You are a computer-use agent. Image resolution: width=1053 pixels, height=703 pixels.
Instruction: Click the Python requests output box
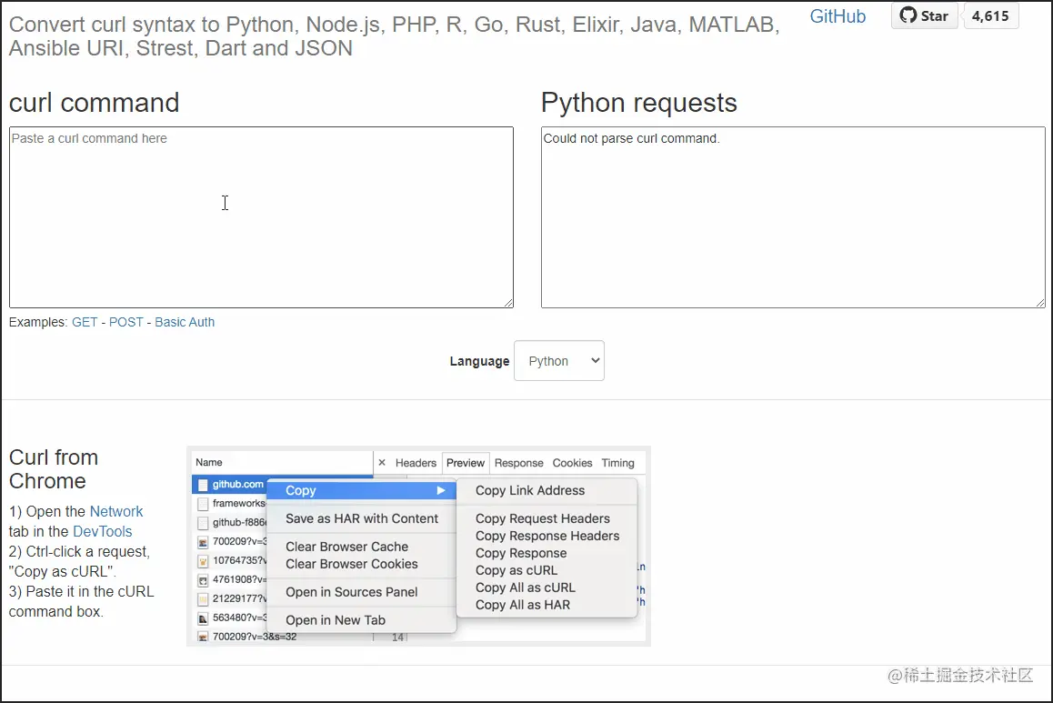coord(793,217)
